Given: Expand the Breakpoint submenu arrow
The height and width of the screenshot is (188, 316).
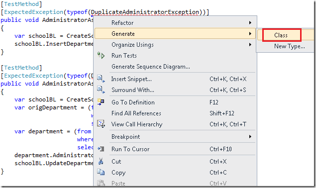Looking at the screenshot, I should (250, 137).
